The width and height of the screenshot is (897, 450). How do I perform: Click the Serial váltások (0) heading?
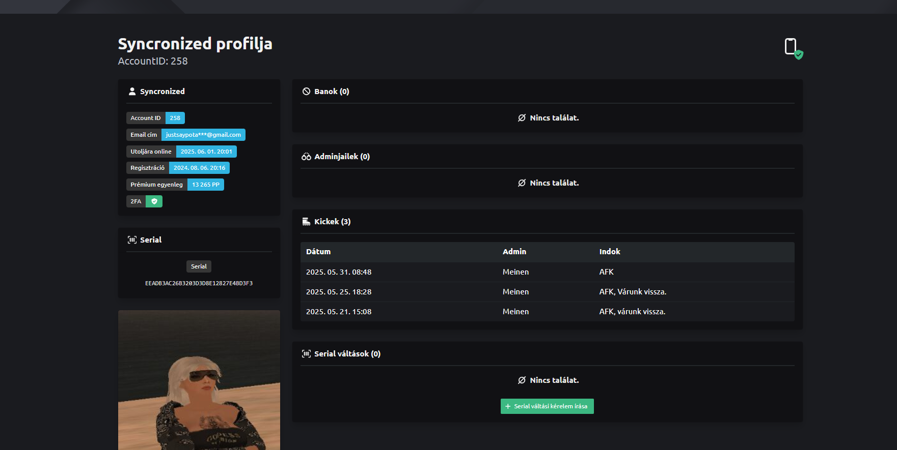click(x=347, y=354)
